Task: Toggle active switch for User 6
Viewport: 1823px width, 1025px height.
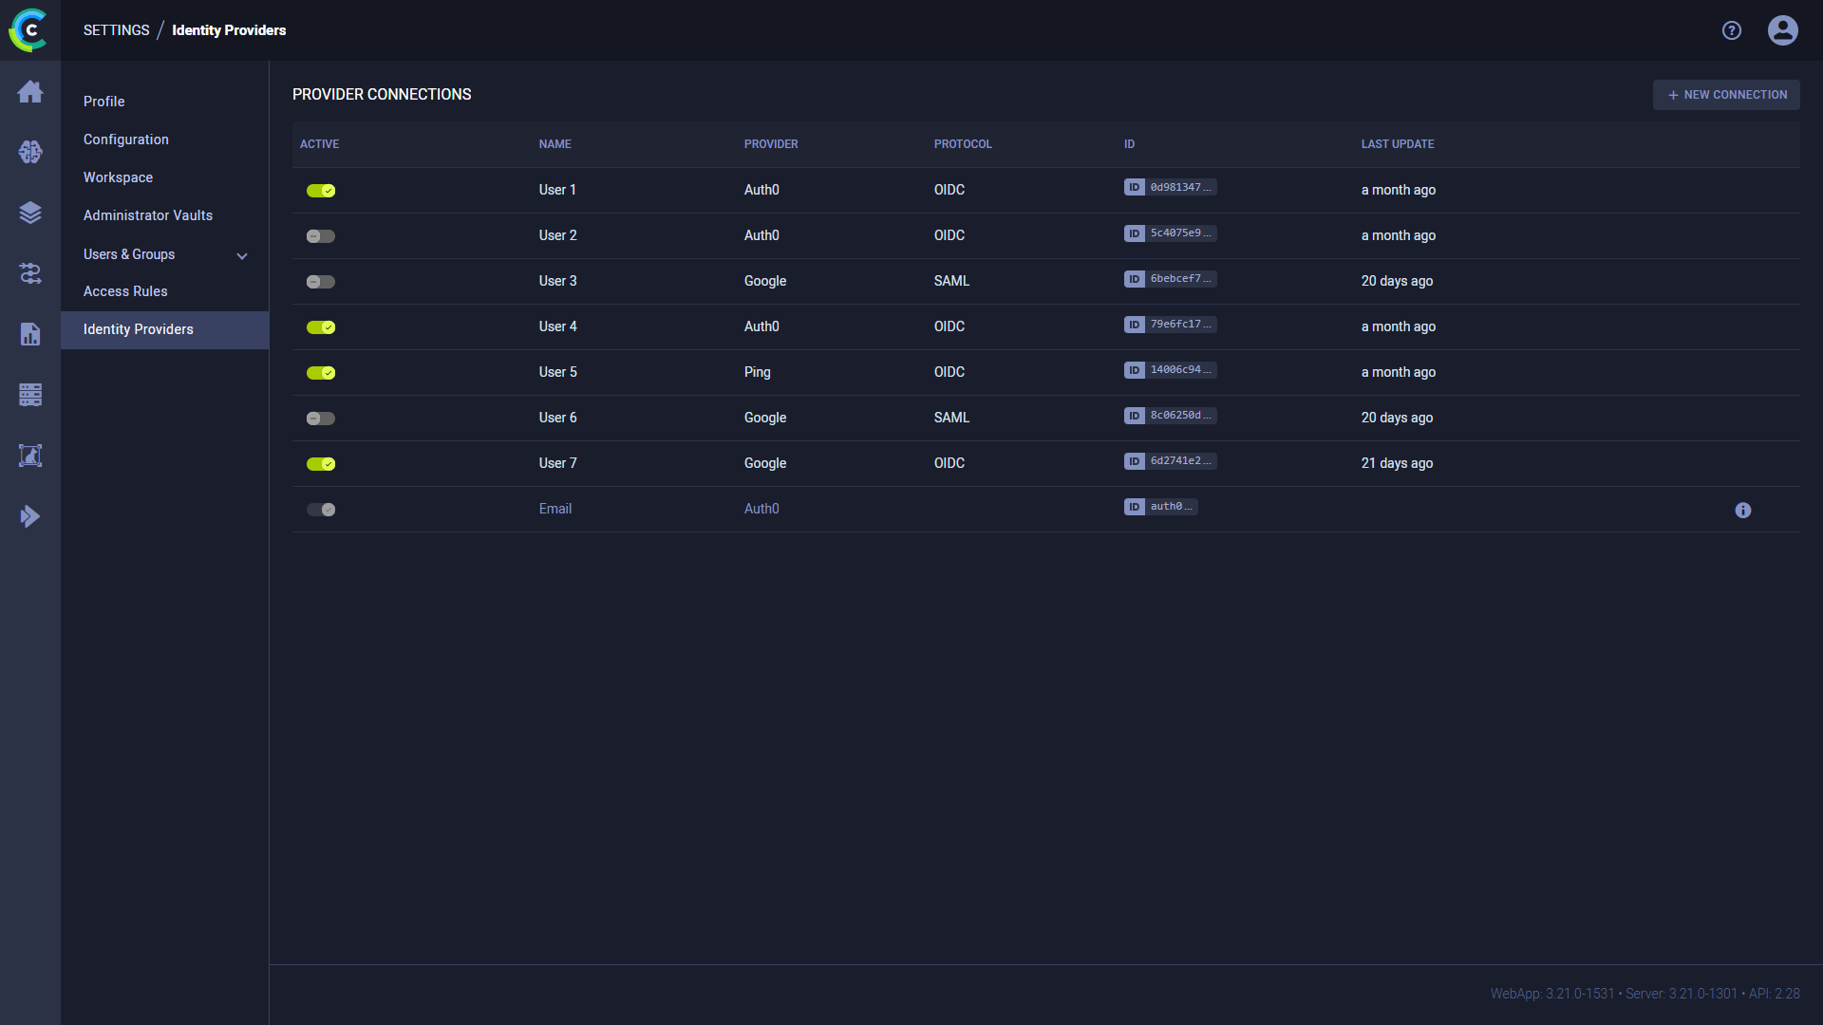Action: [x=321, y=418]
